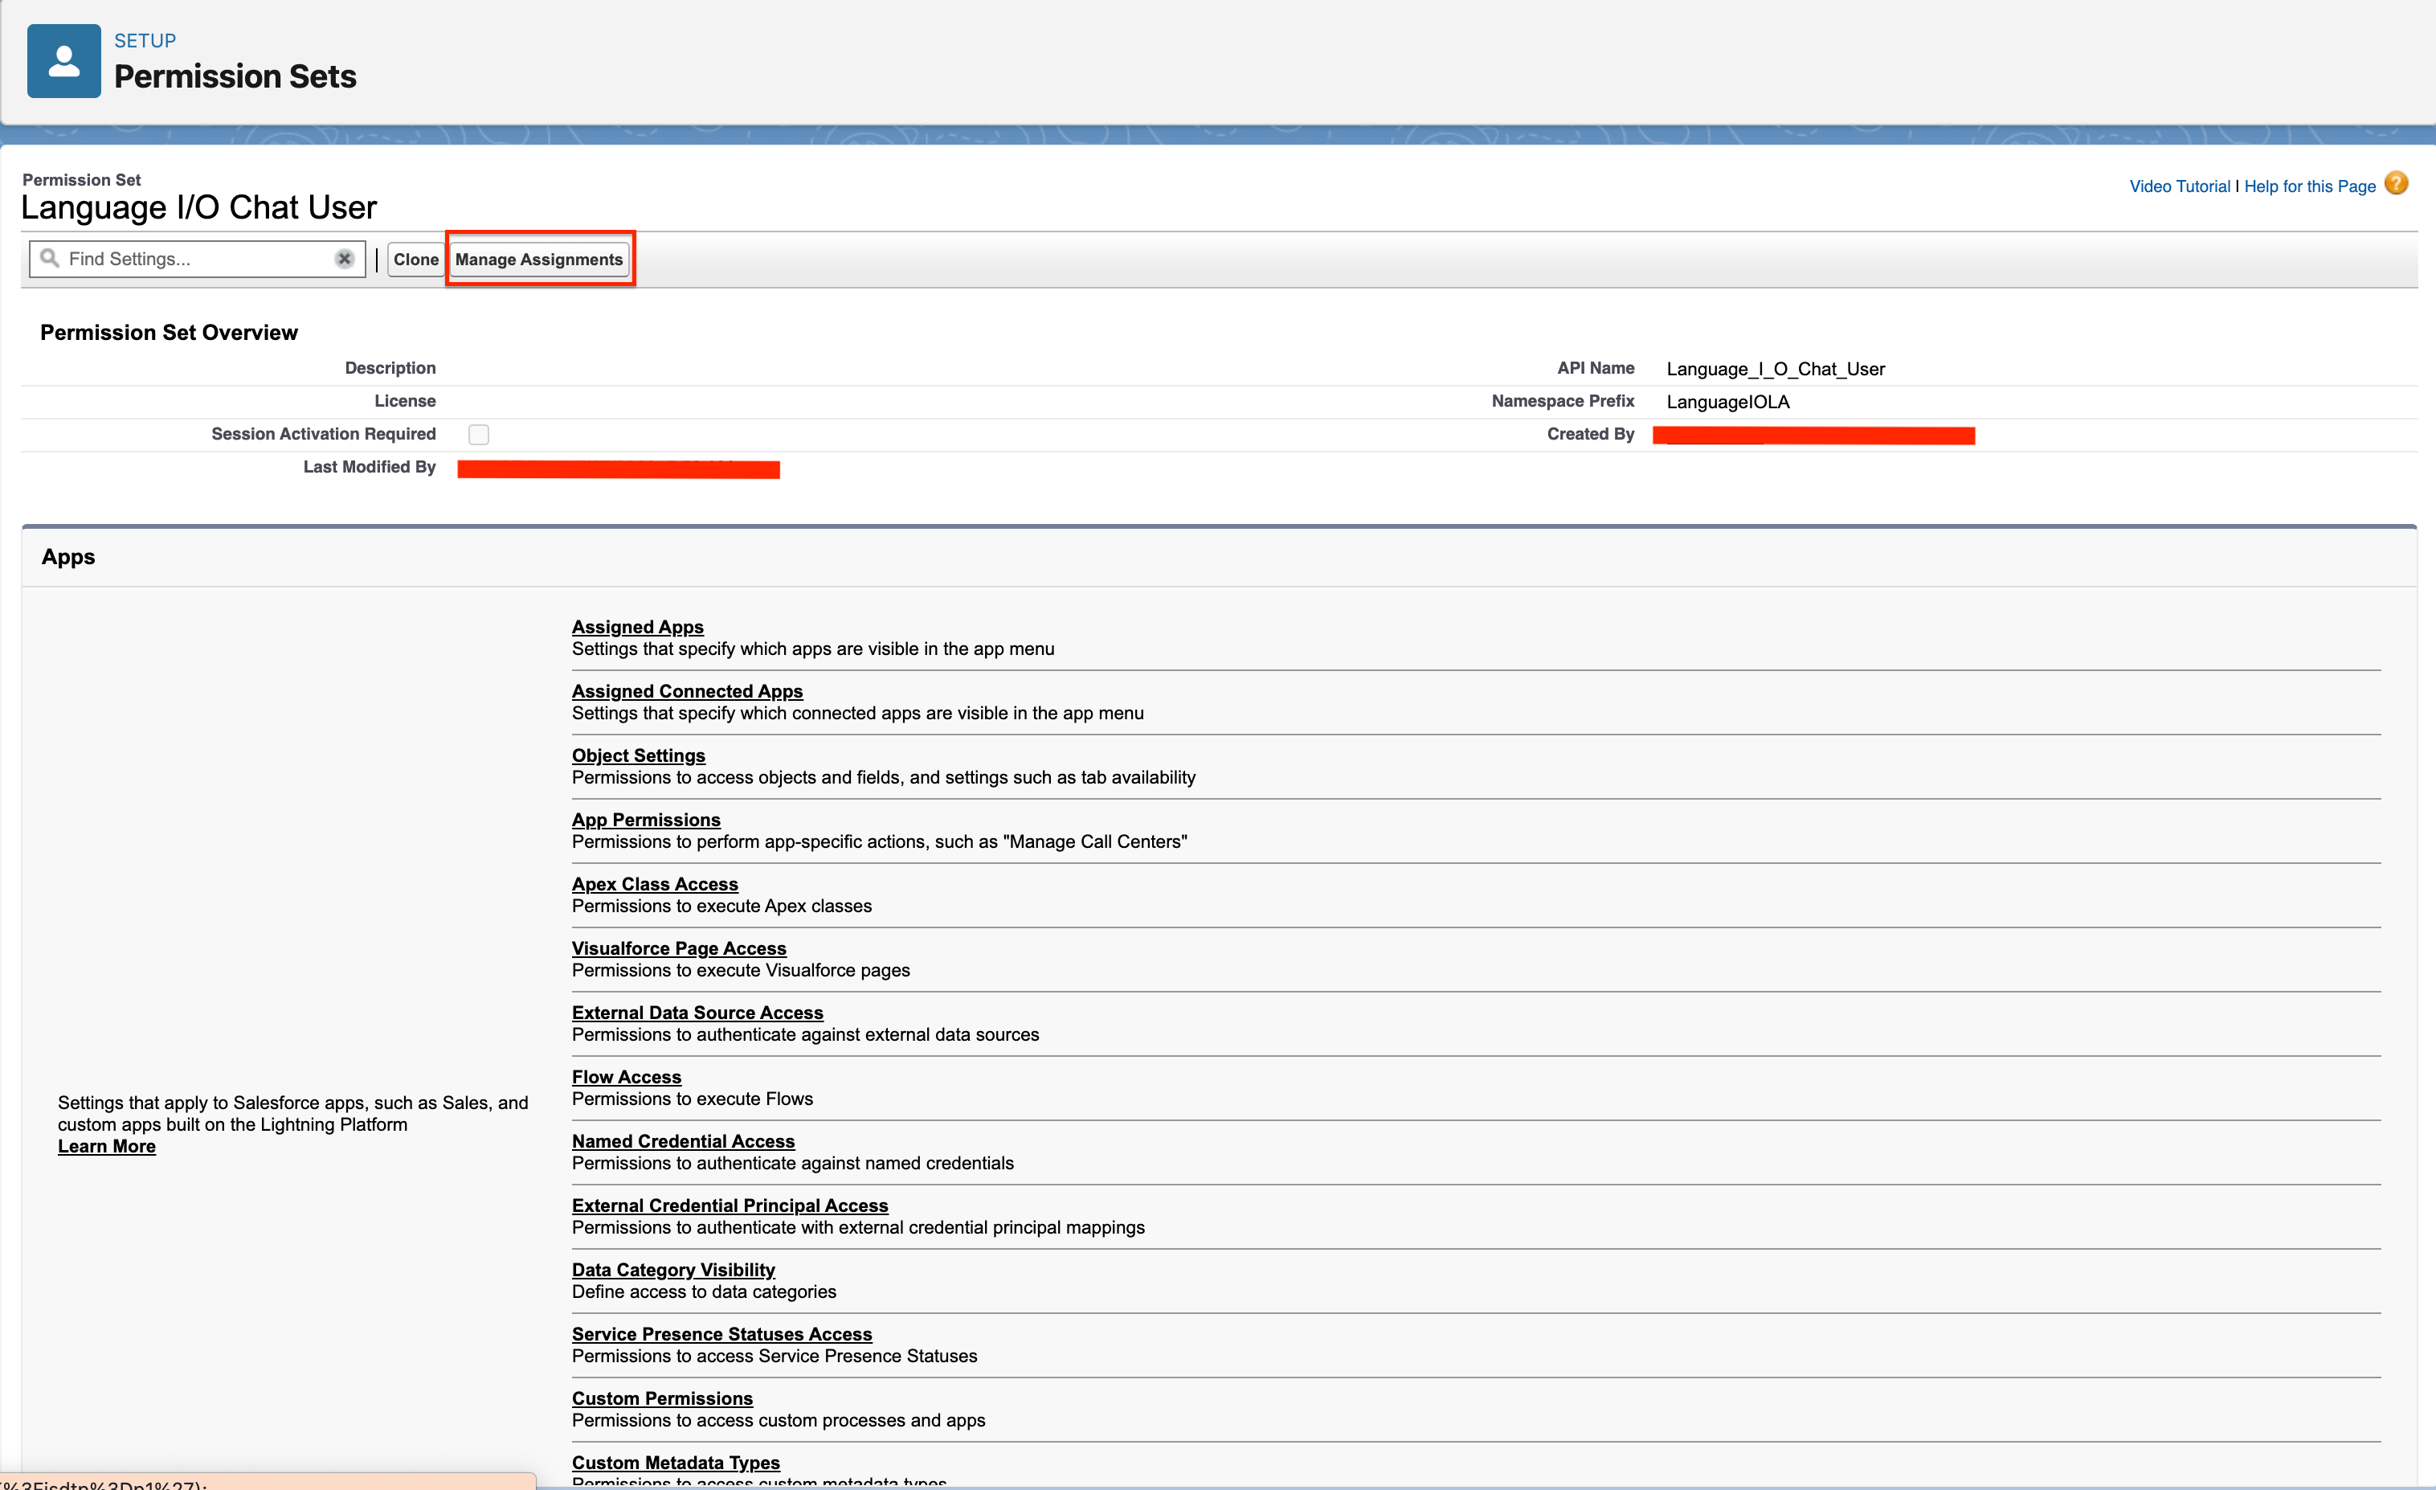
Task: Open Assigned Connected Apps settings
Action: tap(687, 691)
